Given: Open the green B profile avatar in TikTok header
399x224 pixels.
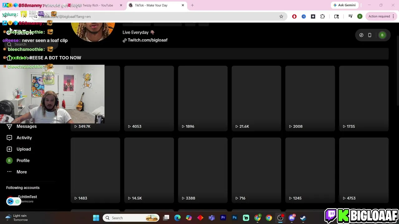Looking at the screenshot, I should pos(382,35).
